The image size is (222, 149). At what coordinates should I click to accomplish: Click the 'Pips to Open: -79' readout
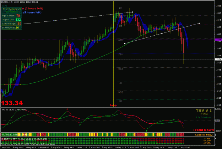coord(11,16)
